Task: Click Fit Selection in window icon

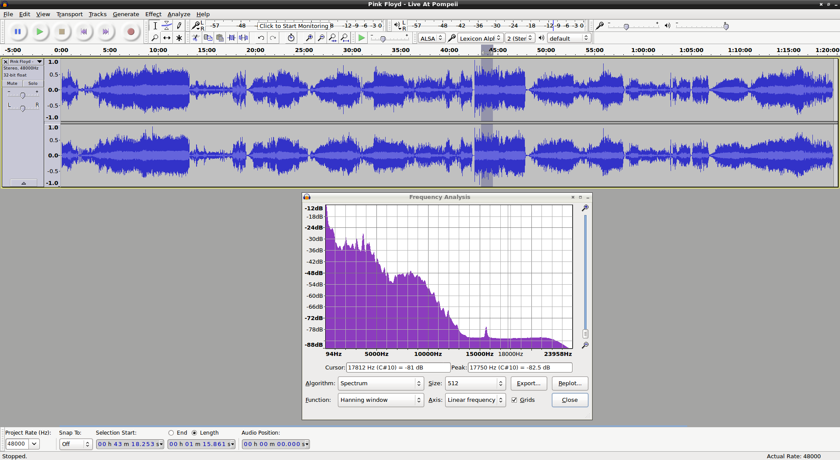Action: 333,38
